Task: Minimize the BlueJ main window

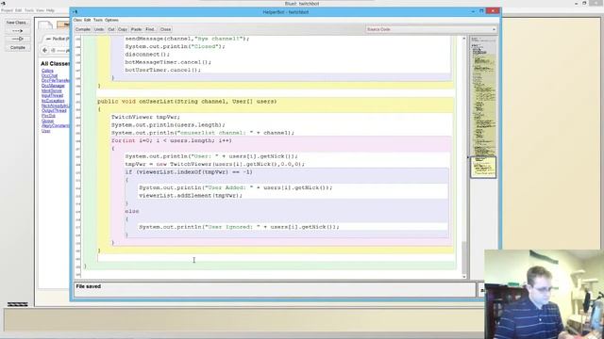Action: coord(576,3)
